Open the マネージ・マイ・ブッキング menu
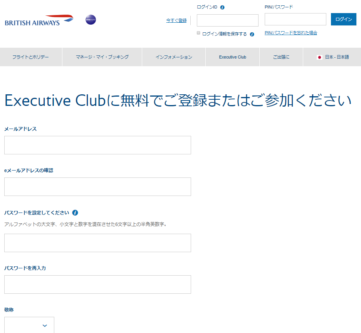 (x=102, y=57)
